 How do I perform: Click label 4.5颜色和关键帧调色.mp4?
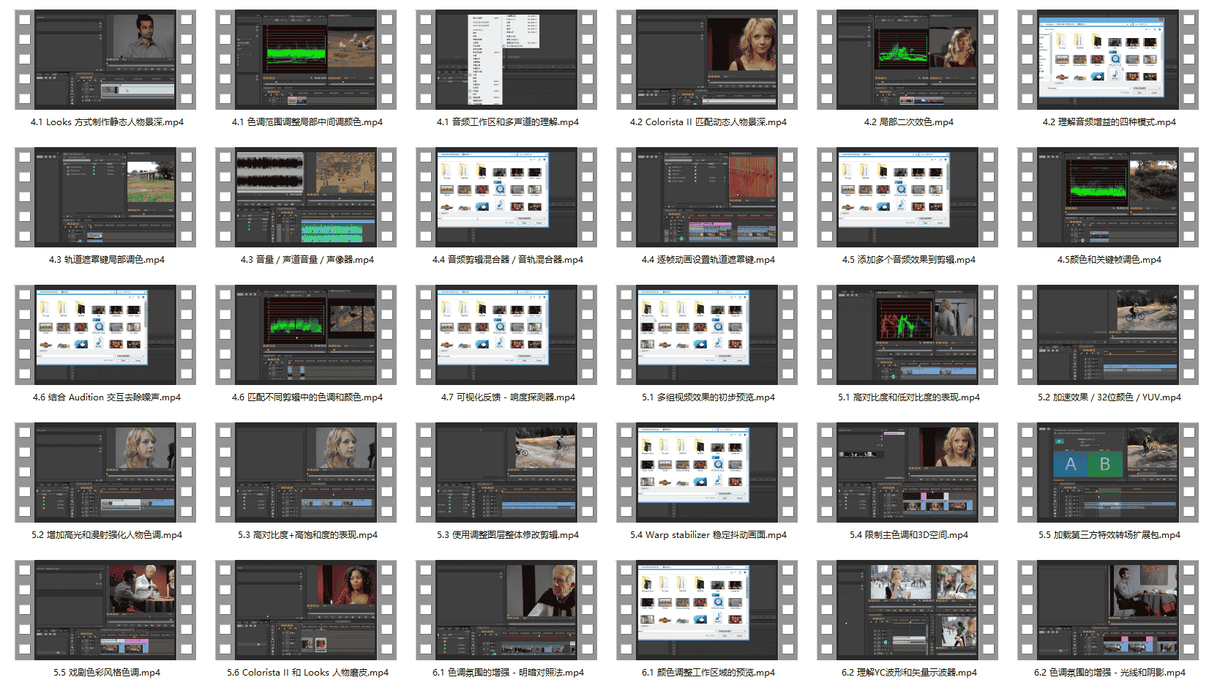[1109, 260]
